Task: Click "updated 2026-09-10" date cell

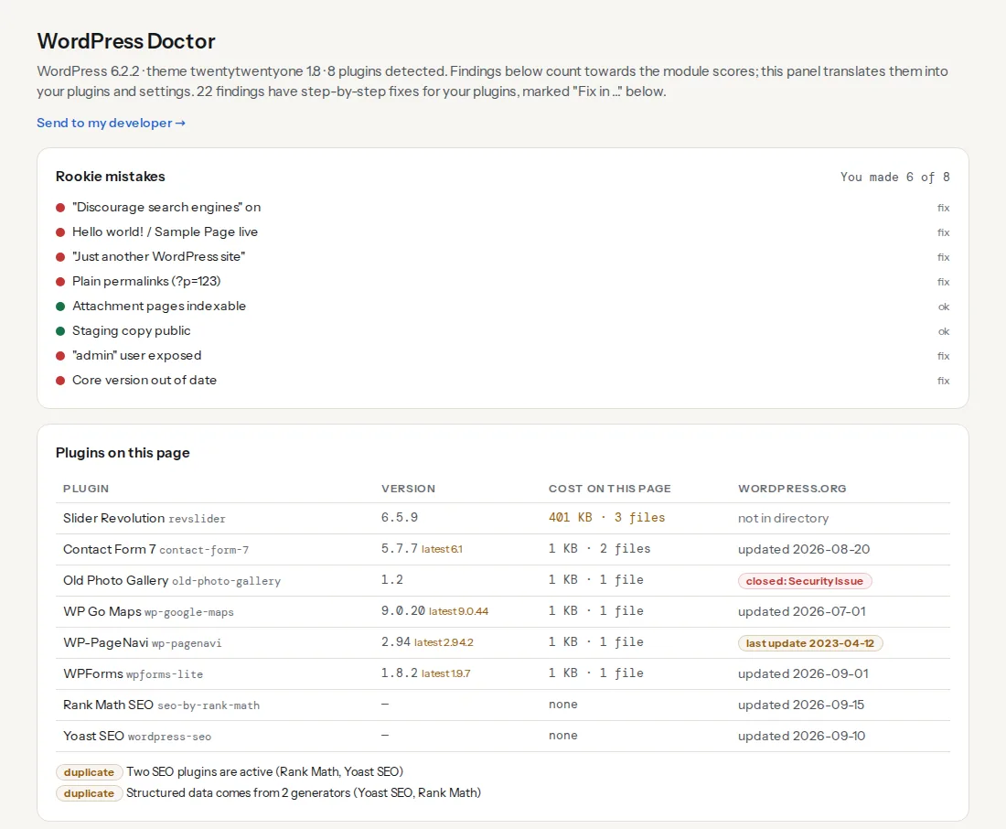Action: [801, 736]
